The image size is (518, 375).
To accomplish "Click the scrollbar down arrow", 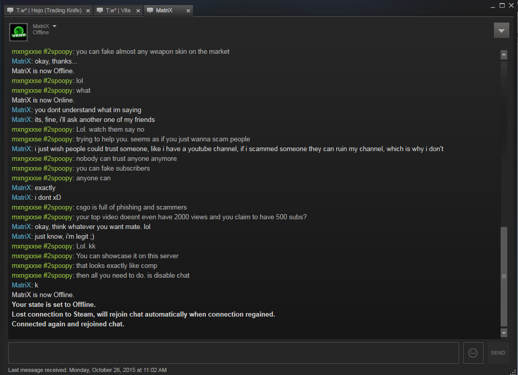I will 504,332.
